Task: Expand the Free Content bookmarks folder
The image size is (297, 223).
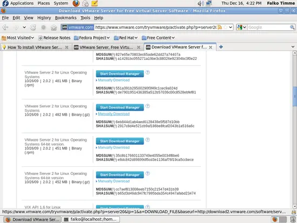Action: [x=158, y=38]
